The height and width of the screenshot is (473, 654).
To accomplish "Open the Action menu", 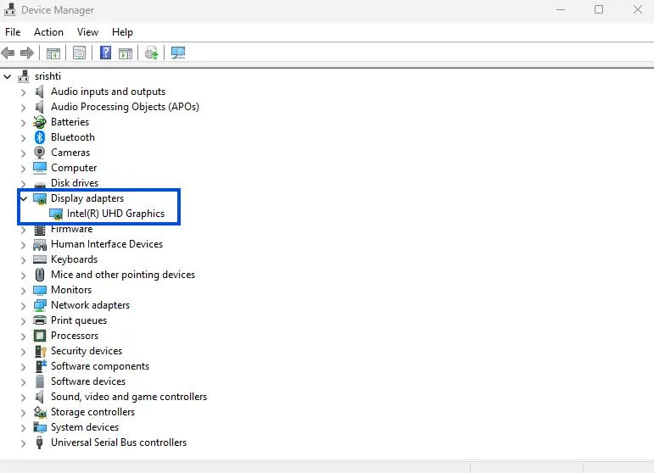I will click(48, 32).
